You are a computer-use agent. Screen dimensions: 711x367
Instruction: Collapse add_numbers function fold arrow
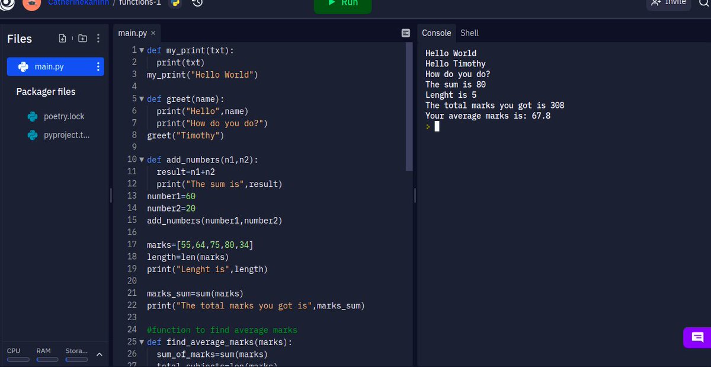(x=142, y=159)
